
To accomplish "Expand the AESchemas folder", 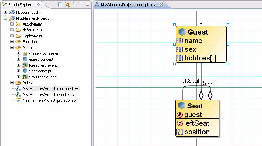I will (12, 24).
